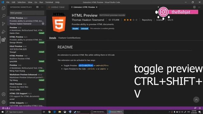The height and width of the screenshot is (114, 203).
Task: Click the extensions search box
Action: click(x=27, y=13)
